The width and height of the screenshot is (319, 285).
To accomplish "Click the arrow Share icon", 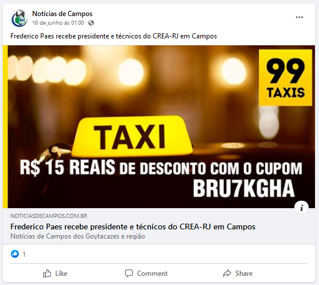I will pos(227,274).
